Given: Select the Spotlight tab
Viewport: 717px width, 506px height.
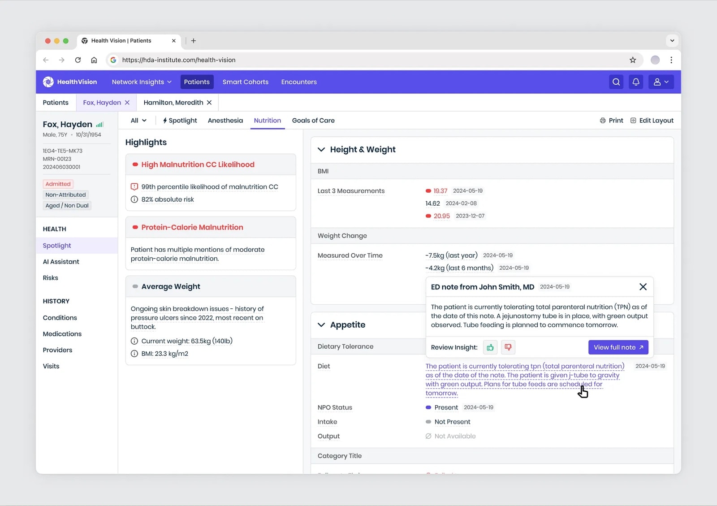Looking at the screenshot, I should pyautogui.click(x=180, y=121).
